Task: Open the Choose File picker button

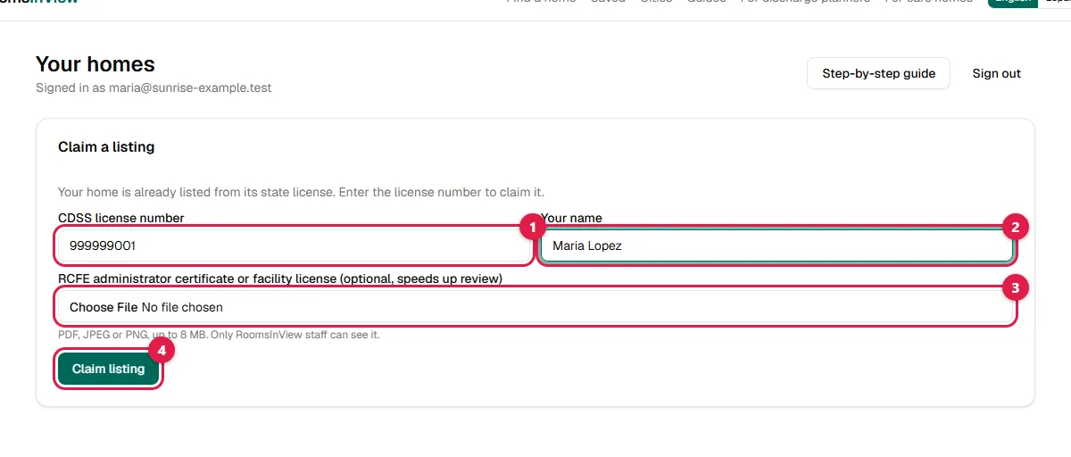Action: point(104,307)
